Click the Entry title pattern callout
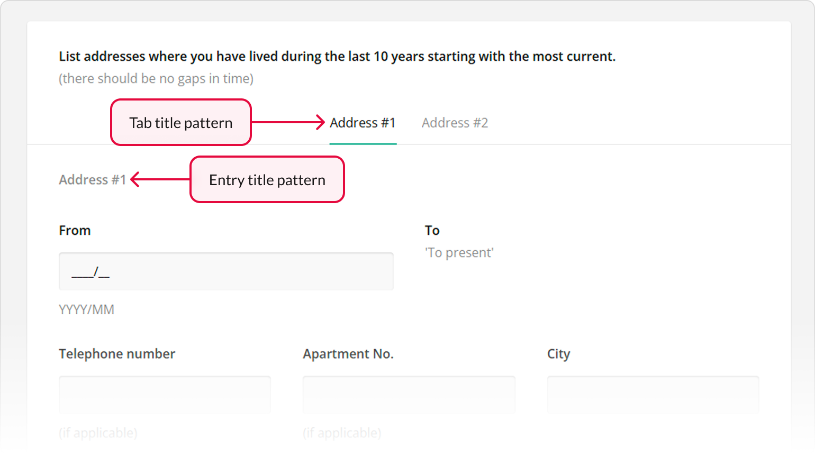Image resolution: width=815 pixels, height=456 pixels. (x=267, y=179)
